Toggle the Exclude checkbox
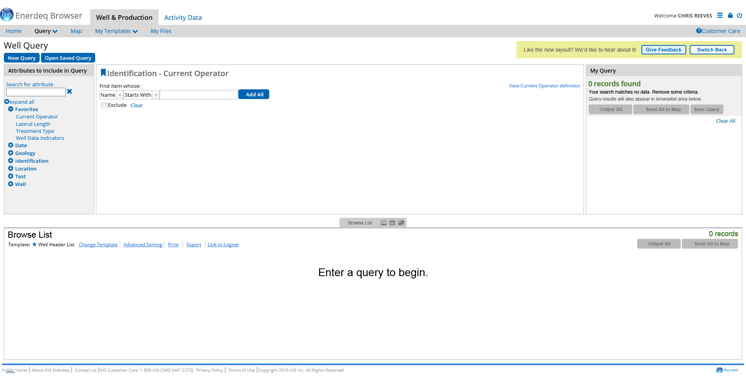746x381 pixels. (x=104, y=105)
